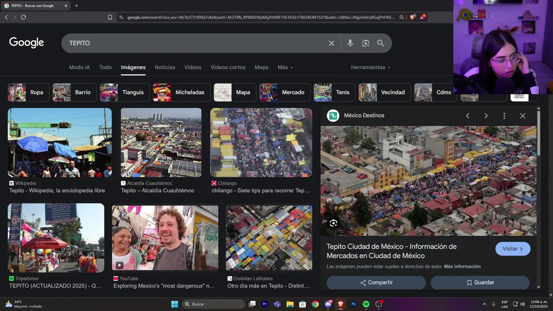Screen dimensions: 553x311
Task: Close the image preview panel
Action: (x=523, y=116)
